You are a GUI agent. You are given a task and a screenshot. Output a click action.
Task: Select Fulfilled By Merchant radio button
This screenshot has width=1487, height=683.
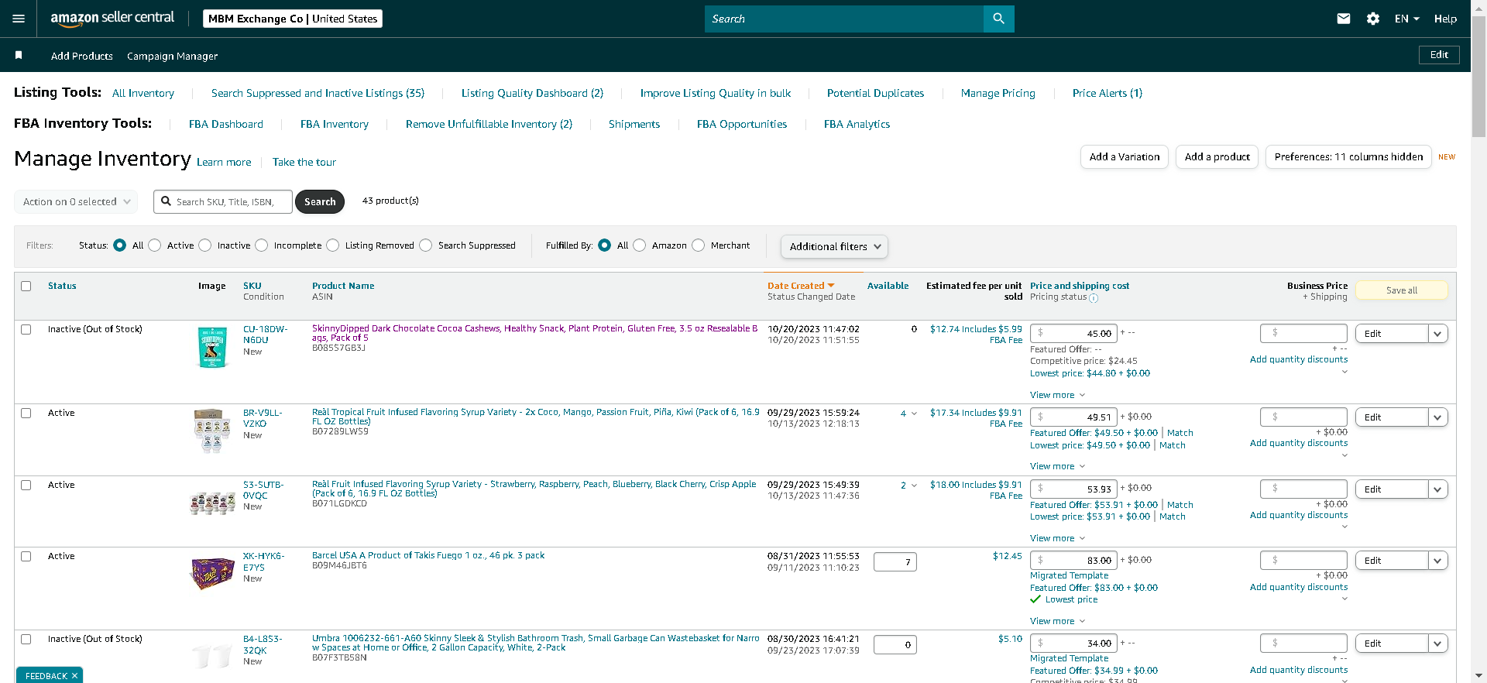699,245
